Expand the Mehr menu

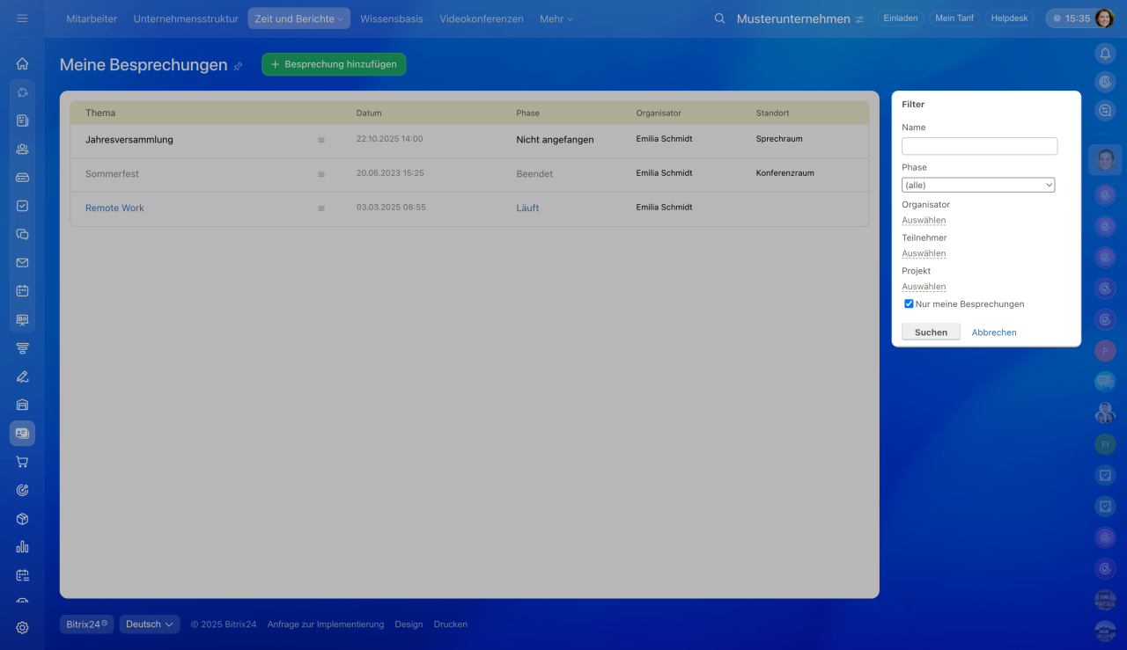click(556, 18)
